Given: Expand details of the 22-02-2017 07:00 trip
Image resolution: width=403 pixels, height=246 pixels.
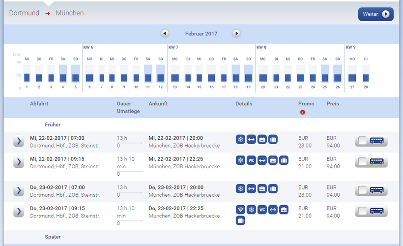Looking at the screenshot, I should pos(18,141).
